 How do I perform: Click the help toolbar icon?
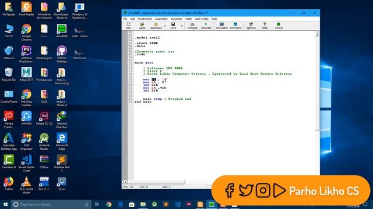(265, 26)
